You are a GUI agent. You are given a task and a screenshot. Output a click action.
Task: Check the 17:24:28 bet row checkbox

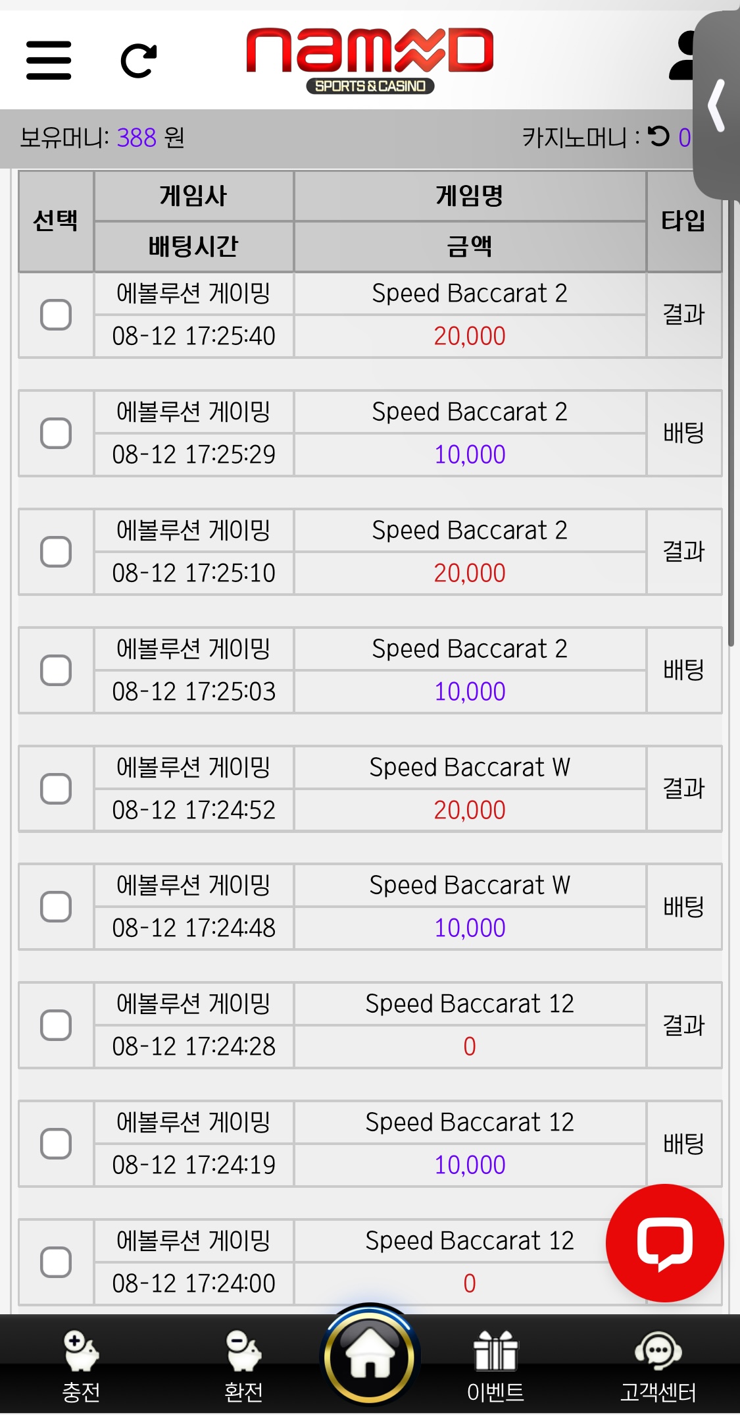[x=56, y=1025]
